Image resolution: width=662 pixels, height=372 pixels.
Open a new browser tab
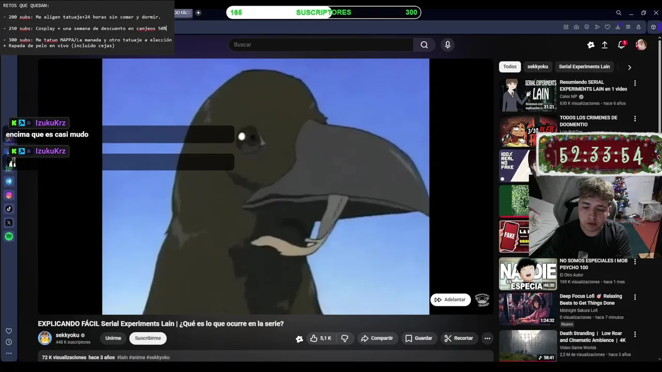pyautogui.click(x=198, y=12)
